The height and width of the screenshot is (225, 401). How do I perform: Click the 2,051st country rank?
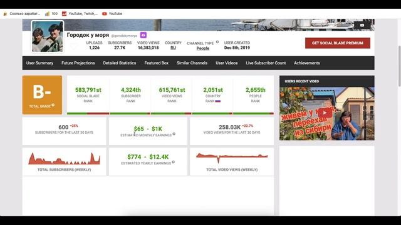click(213, 90)
